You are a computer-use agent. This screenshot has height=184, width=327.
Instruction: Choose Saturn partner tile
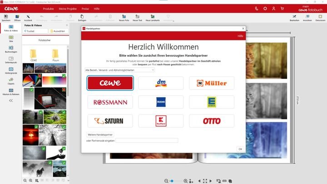[x=110, y=121]
